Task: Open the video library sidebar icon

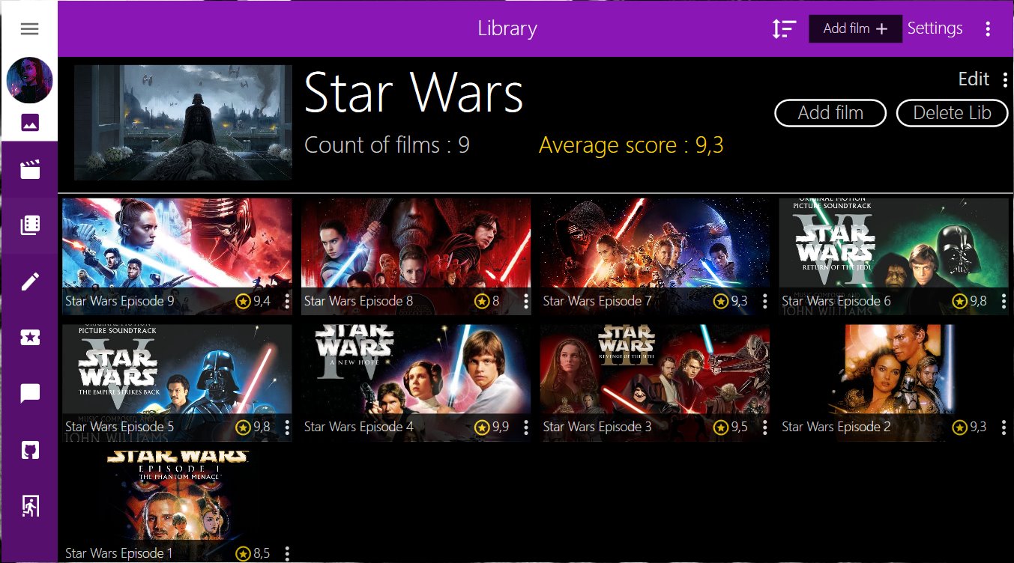Action: click(29, 225)
